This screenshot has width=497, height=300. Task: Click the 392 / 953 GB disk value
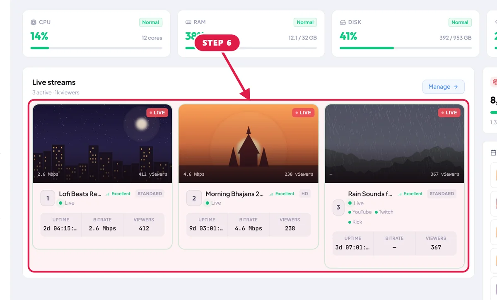(456, 38)
